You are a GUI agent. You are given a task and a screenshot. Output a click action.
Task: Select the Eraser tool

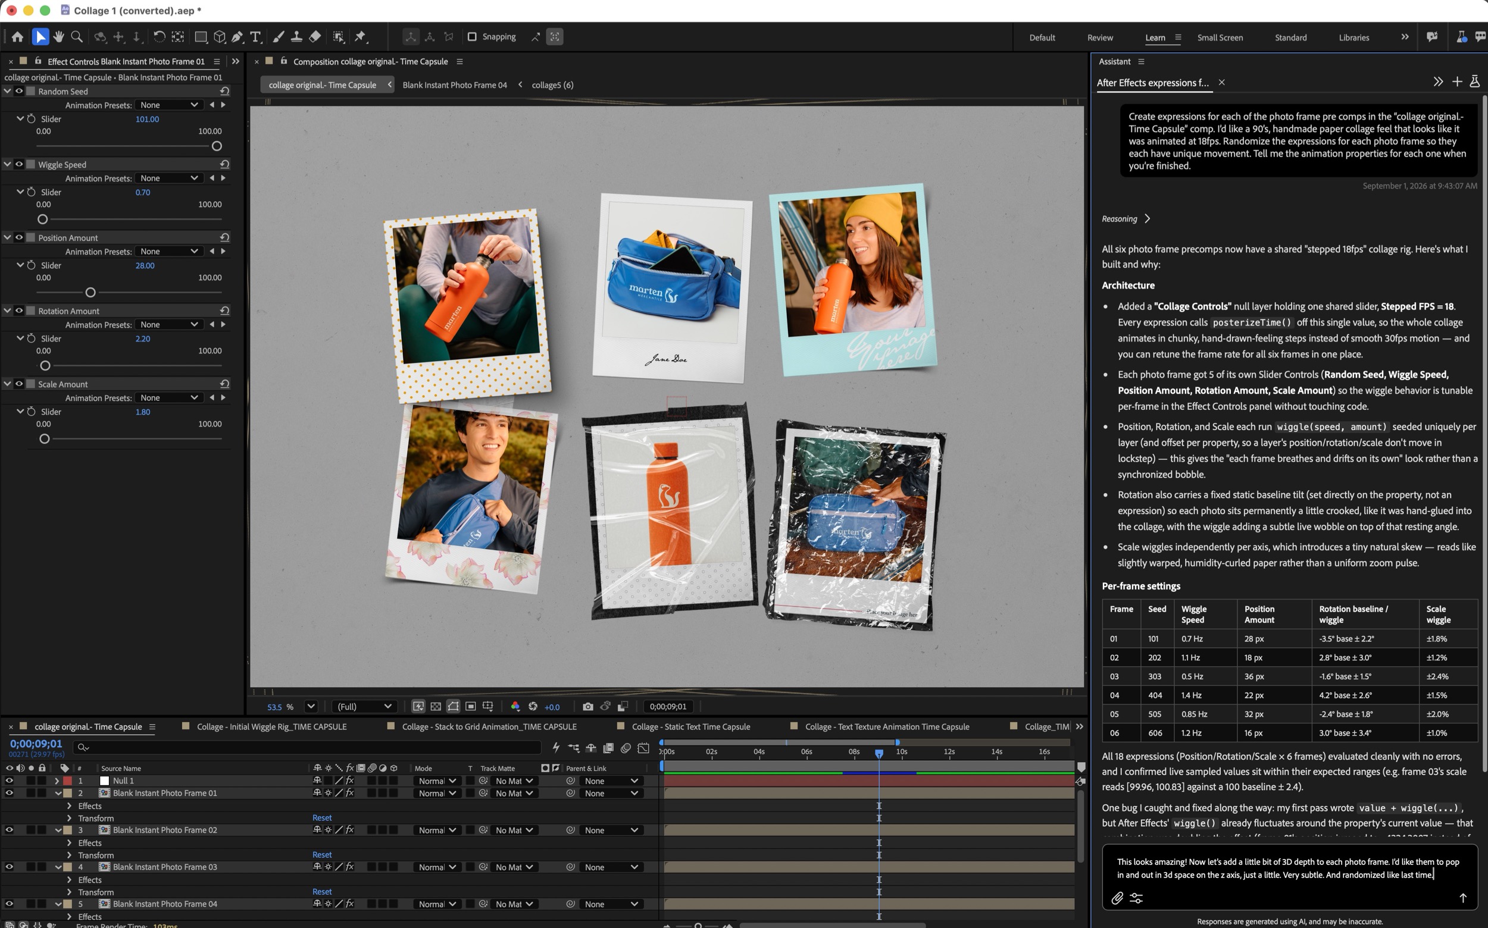pyautogui.click(x=315, y=37)
